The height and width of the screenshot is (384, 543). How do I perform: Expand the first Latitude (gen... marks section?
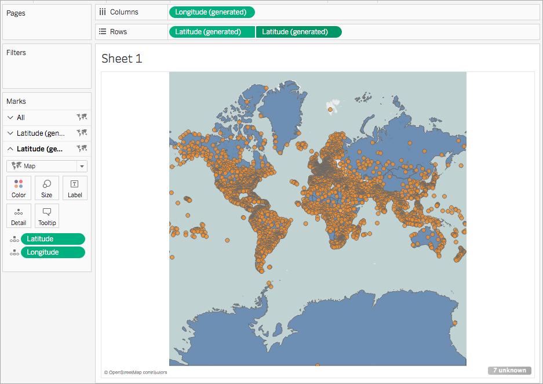10,133
